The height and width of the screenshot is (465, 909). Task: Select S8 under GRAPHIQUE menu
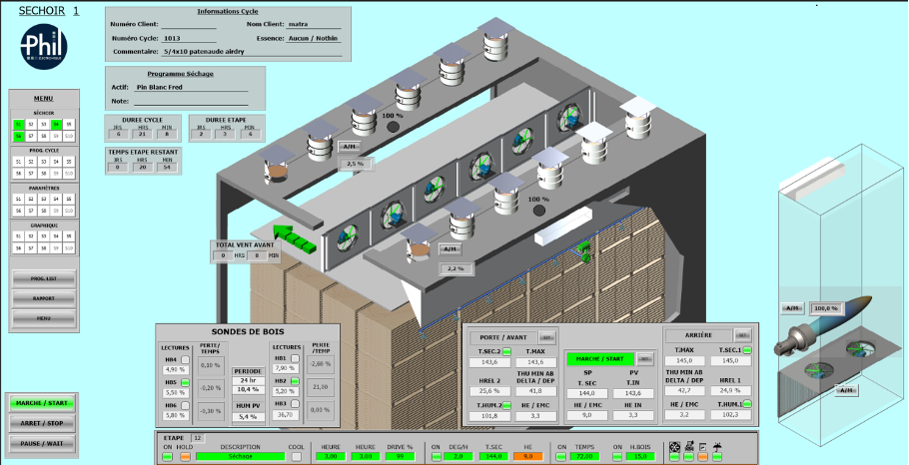[44, 248]
